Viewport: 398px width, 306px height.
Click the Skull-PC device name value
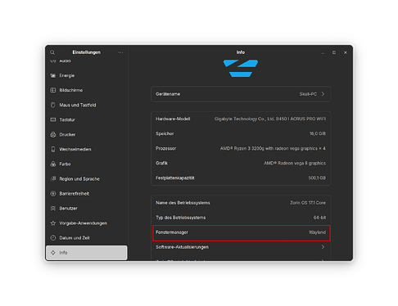tap(308, 94)
